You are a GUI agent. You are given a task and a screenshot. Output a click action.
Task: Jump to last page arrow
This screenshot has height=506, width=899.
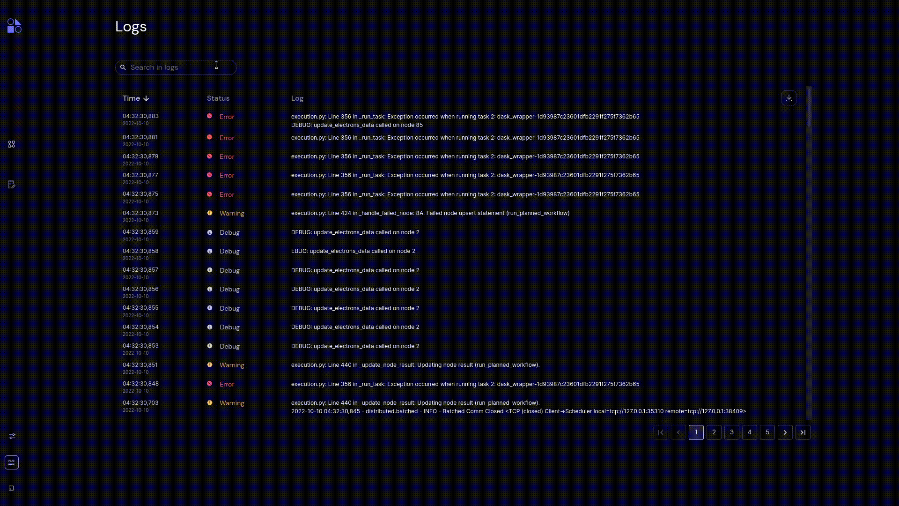point(803,432)
